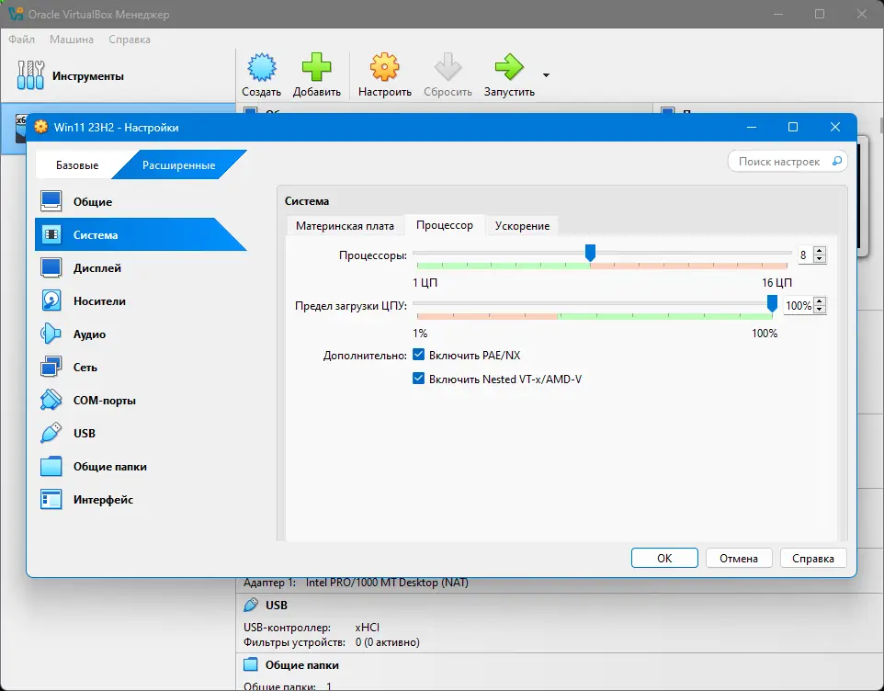Image resolution: width=884 pixels, height=691 pixels.
Task: Decrease processor count with down arrow
Action: click(820, 259)
